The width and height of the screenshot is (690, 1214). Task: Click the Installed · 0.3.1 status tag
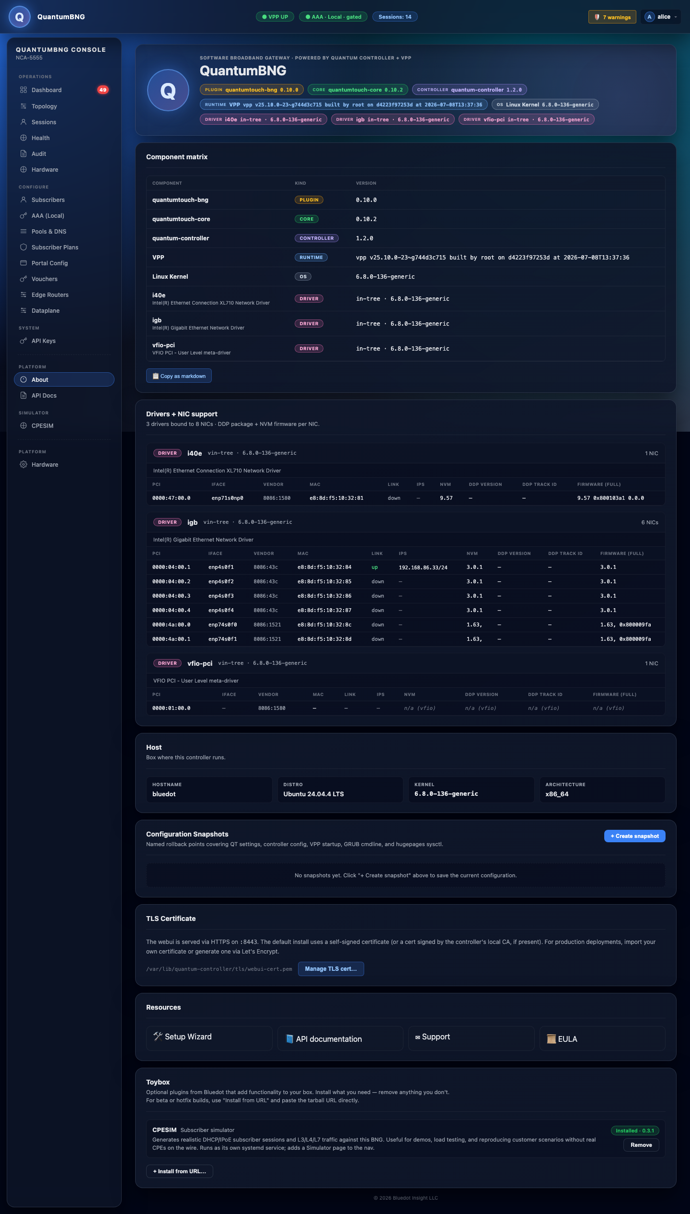click(x=635, y=1131)
